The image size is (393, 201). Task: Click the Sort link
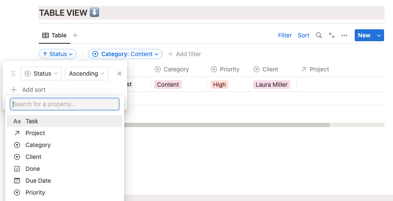tap(304, 35)
